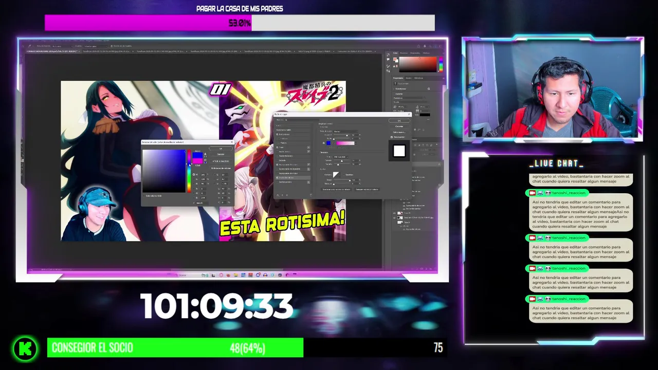Click trash icon in layer style dialog
658x370 pixels.
[x=311, y=195]
